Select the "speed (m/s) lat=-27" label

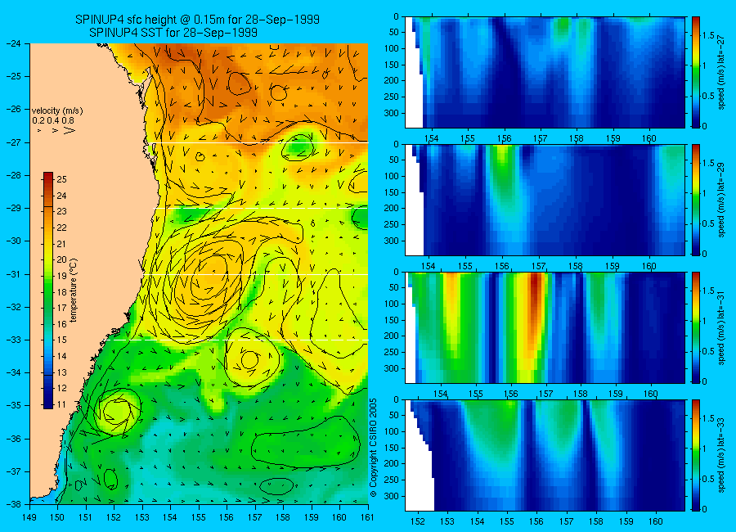click(722, 72)
